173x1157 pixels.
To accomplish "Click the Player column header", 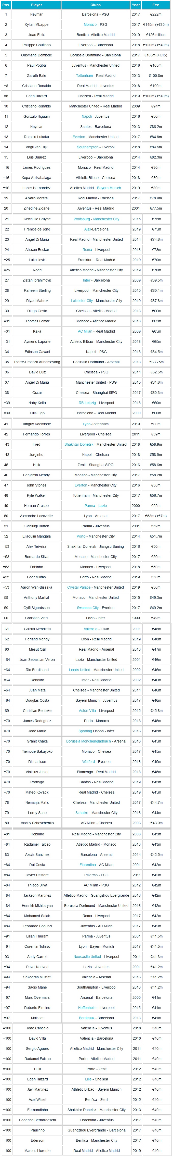I will click(36, 5).
